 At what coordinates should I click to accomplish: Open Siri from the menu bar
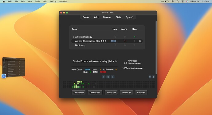187,2
